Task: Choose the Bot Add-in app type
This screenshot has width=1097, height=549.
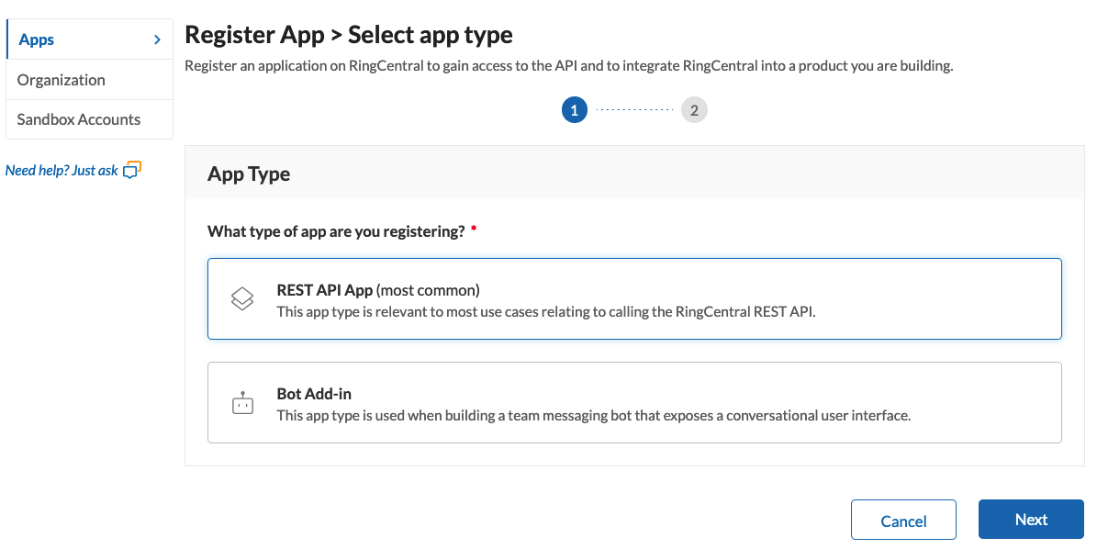Action: point(633,401)
